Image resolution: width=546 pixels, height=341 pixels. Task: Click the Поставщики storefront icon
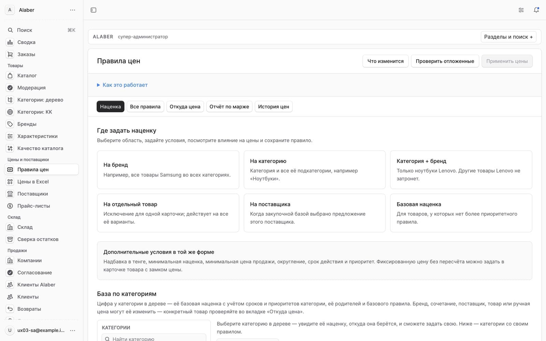[10, 194]
